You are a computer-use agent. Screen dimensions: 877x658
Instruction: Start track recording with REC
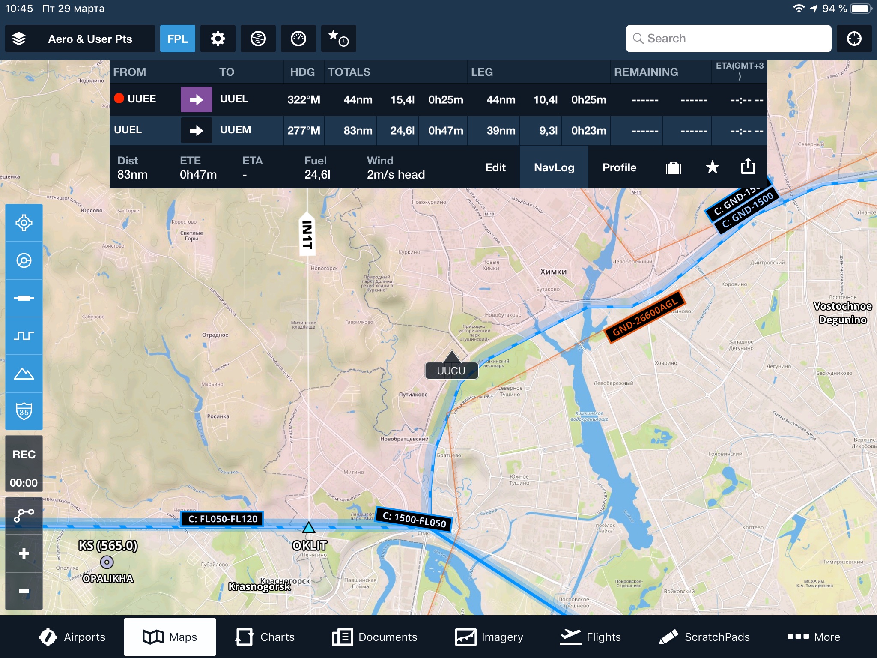pos(24,455)
